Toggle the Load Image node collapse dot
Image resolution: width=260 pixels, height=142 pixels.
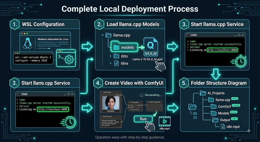(101, 92)
